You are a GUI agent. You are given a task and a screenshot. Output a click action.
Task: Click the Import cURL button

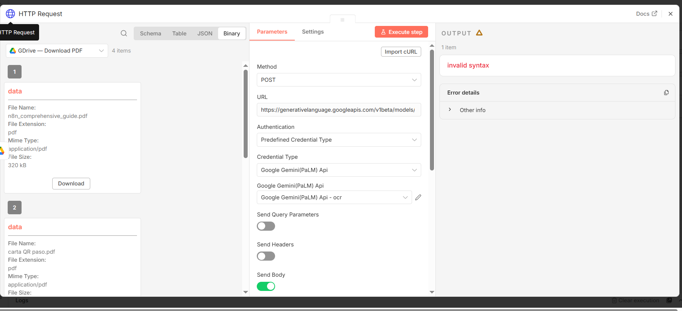click(401, 52)
